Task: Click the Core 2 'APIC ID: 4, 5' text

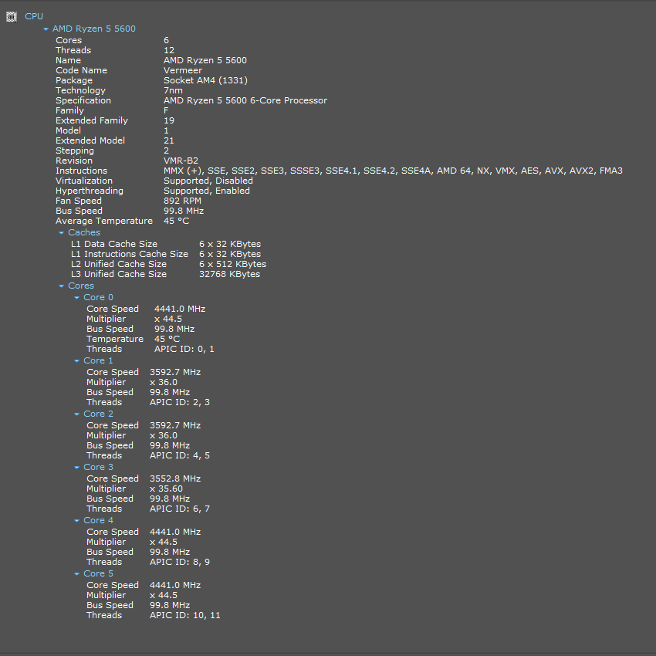Action: [180, 455]
